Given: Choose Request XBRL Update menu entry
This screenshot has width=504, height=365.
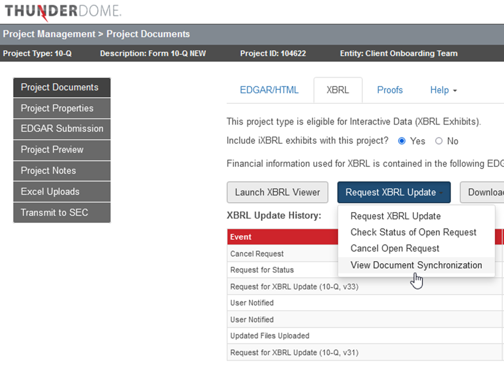Looking at the screenshot, I should coord(395,216).
